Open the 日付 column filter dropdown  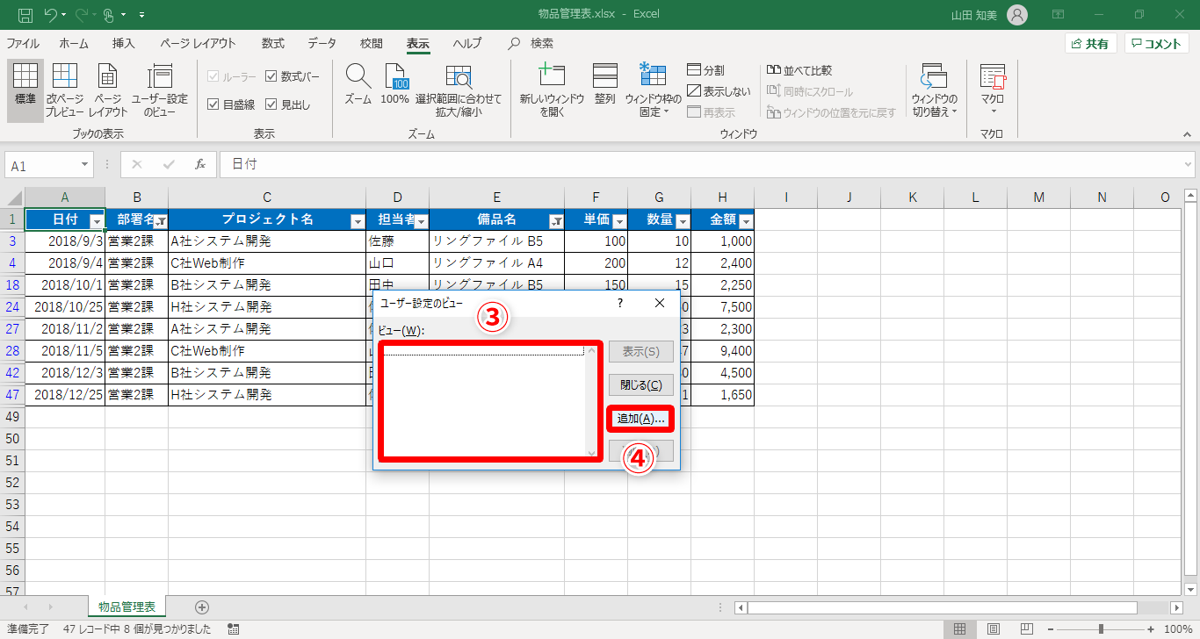coord(97,221)
